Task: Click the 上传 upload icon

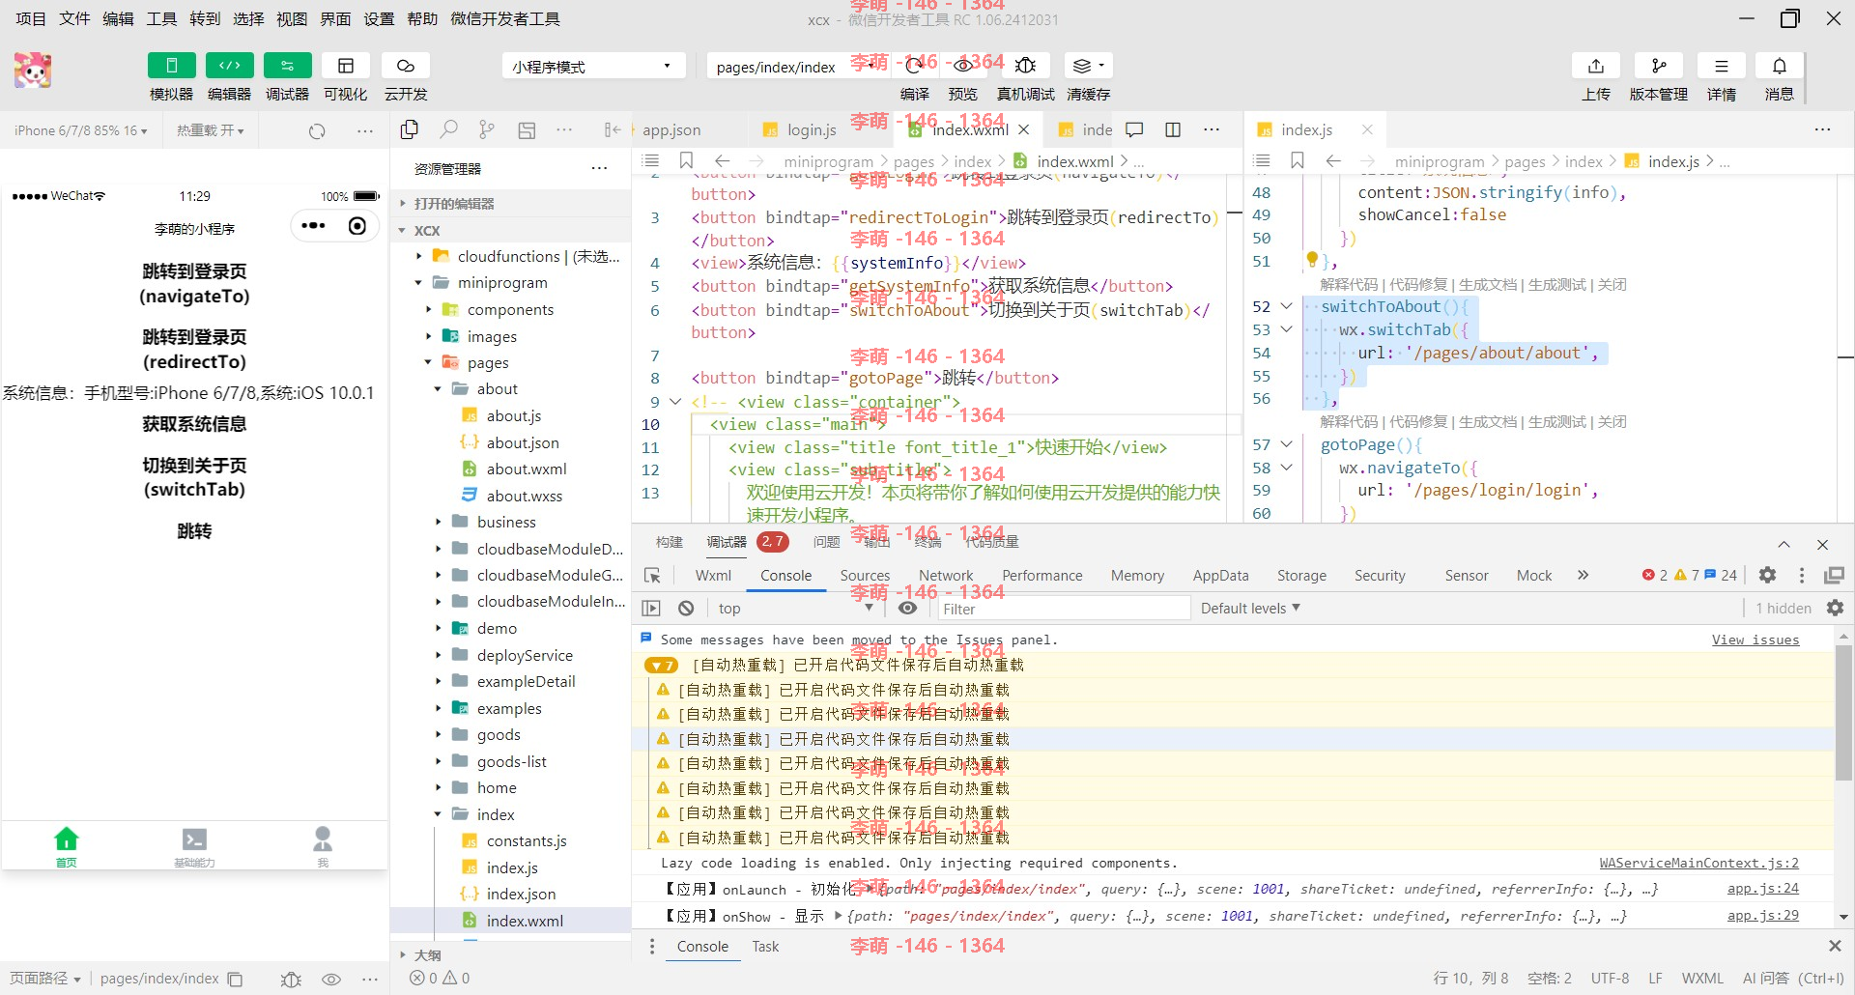Action: (x=1596, y=66)
